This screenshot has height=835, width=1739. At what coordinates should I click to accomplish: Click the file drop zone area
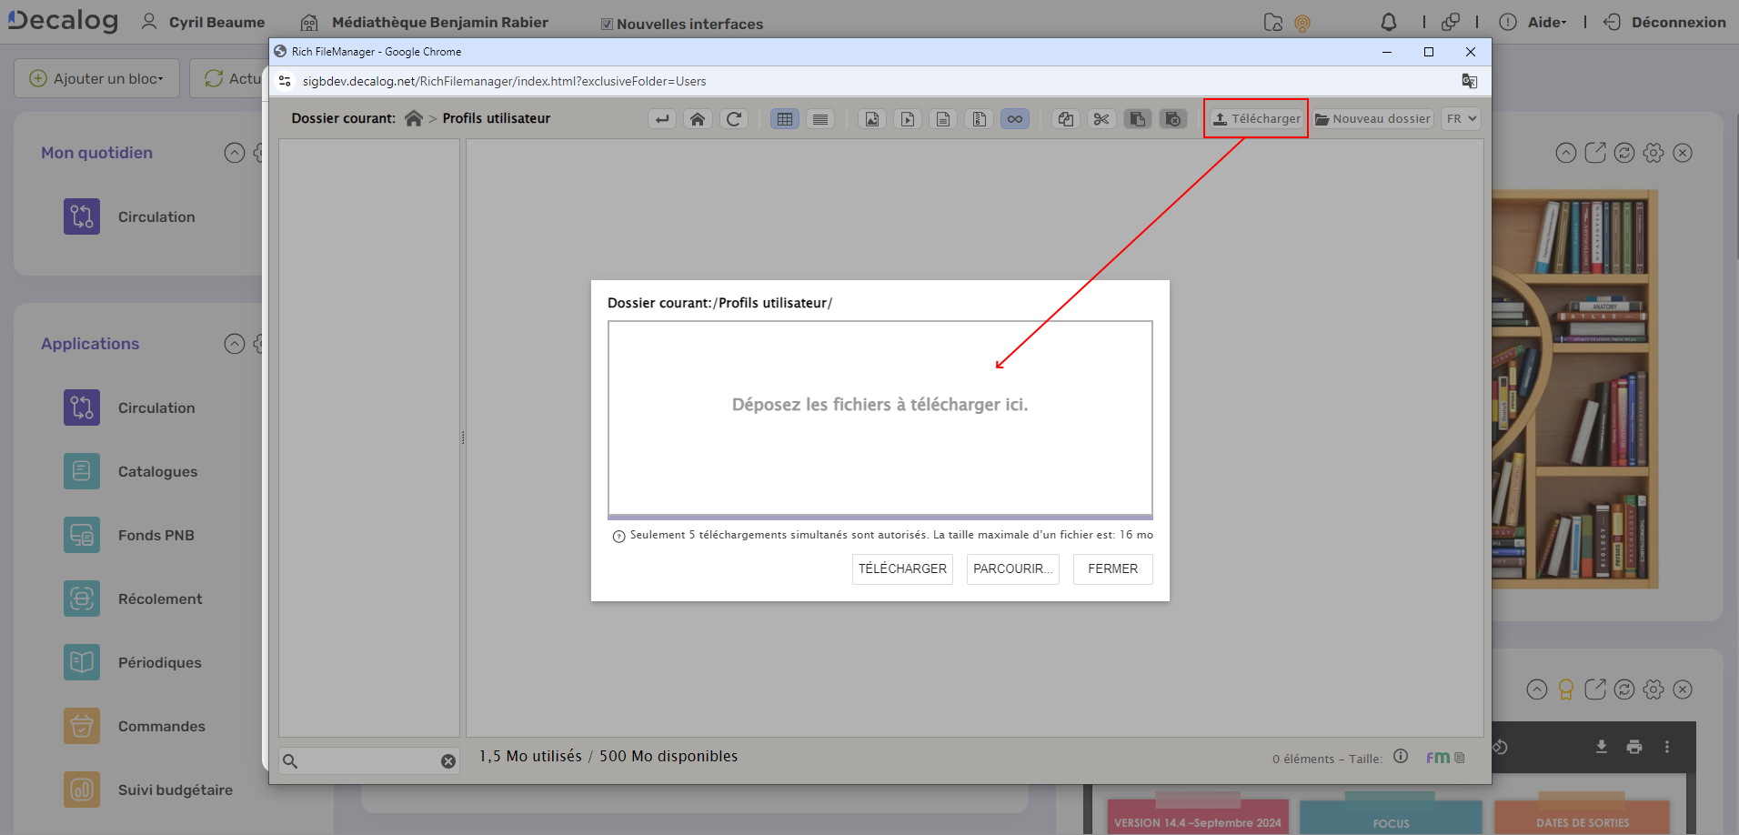880,418
